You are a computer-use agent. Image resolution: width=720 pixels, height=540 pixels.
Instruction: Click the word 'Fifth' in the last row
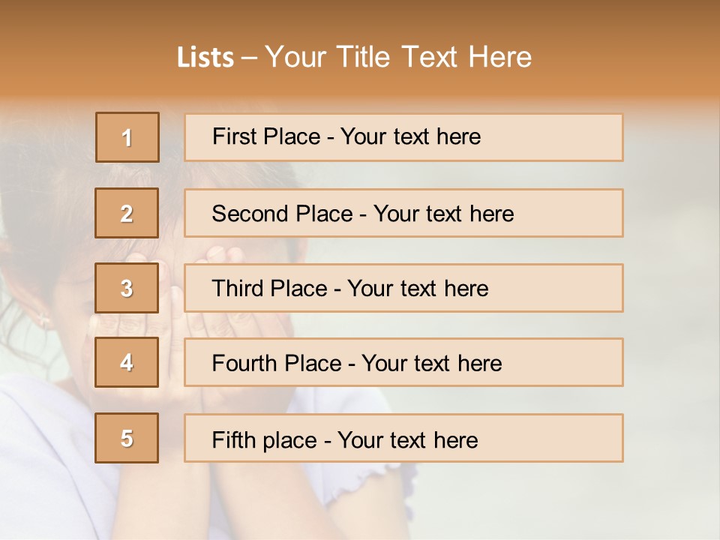[234, 439]
